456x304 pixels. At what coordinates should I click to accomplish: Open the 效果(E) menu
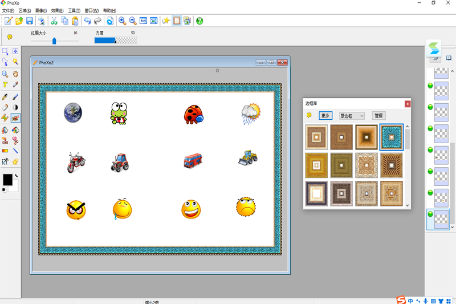[x=58, y=11]
